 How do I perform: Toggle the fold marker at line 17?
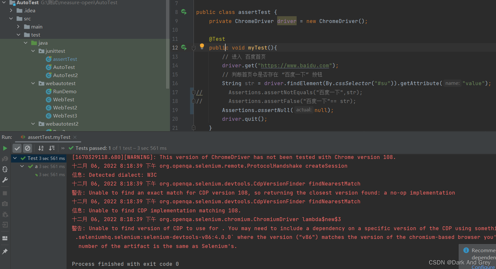click(194, 92)
